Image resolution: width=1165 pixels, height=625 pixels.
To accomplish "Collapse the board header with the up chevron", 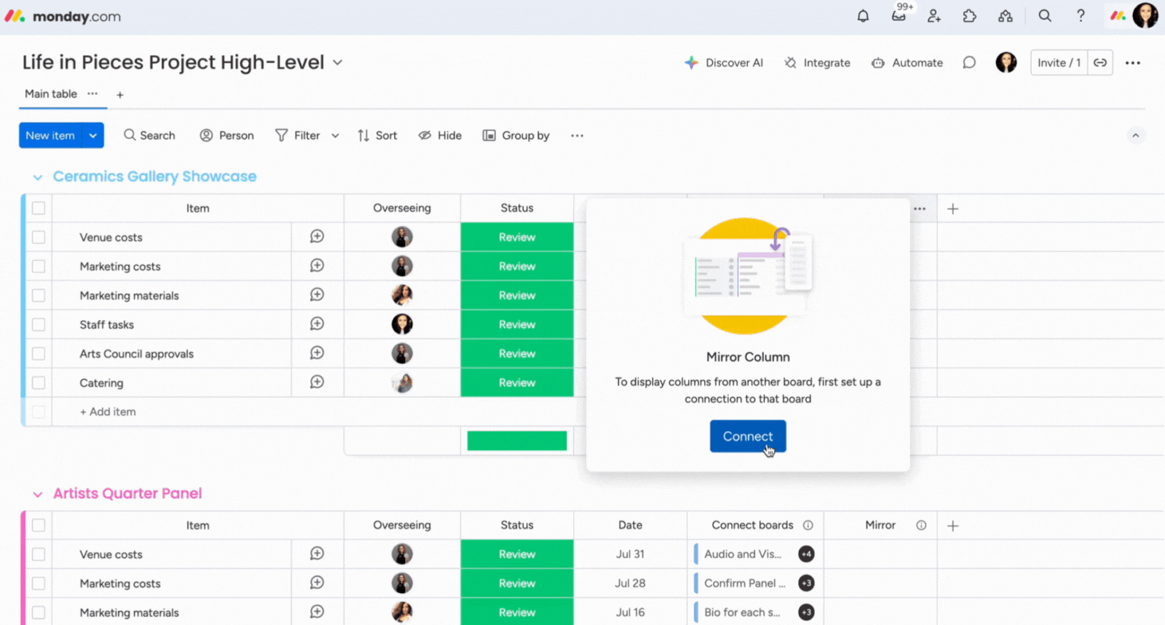I will [1136, 135].
